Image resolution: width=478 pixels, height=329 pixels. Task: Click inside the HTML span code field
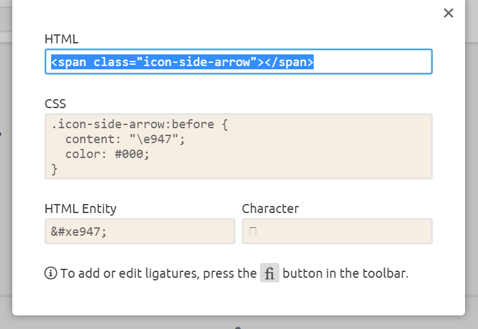(238, 62)
